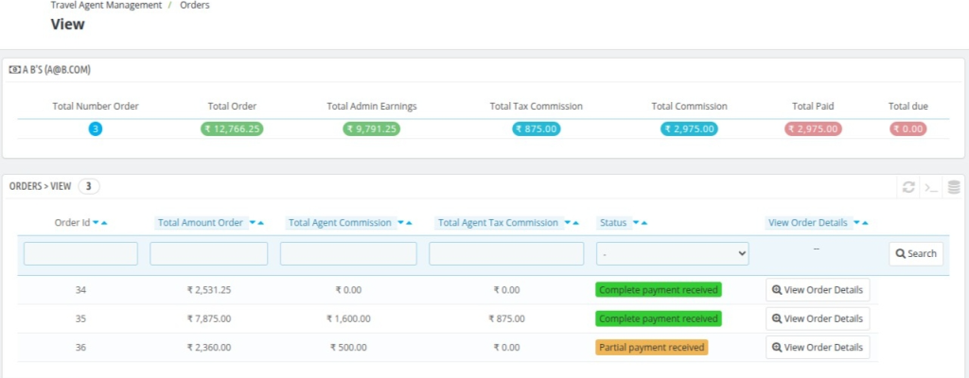Click the Total Number Order badge 3
969x378 pixels.
click(96, 129)
